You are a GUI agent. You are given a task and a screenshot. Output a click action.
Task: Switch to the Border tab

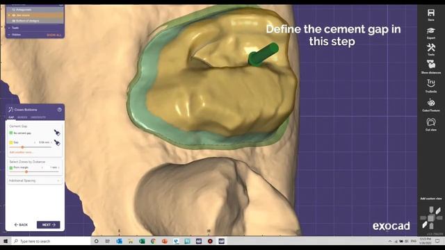point(22,117)
